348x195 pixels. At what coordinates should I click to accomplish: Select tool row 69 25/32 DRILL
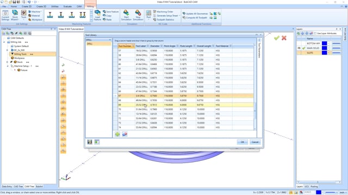pyautogui.click(x=185, y=105)
